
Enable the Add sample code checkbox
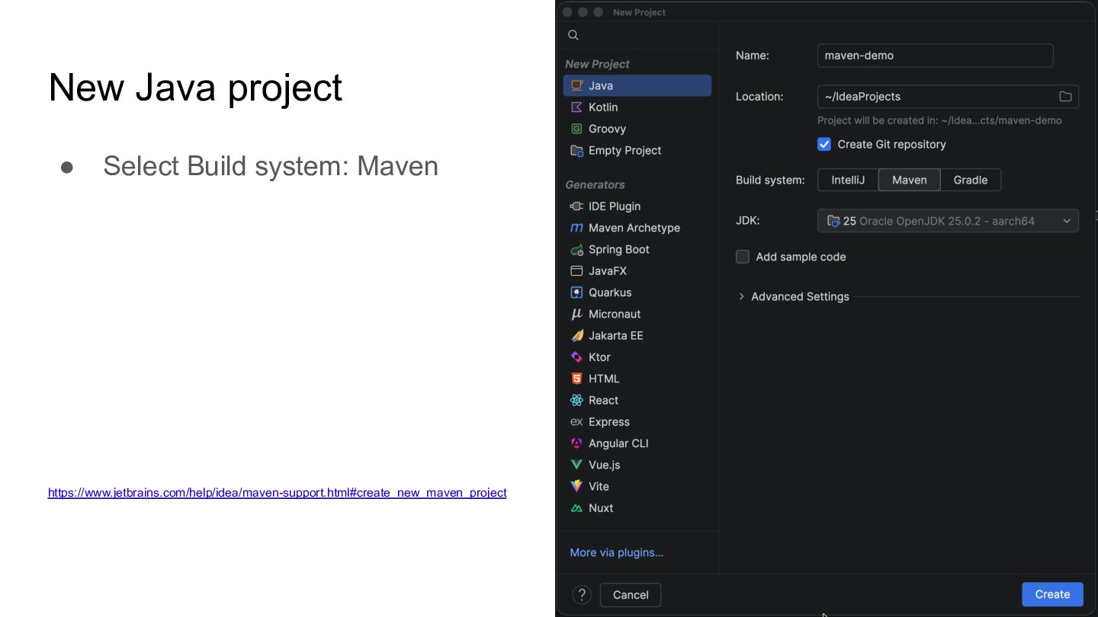tap(743, 257)
